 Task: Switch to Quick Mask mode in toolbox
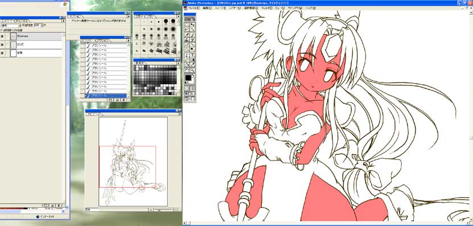click(192, 88)
